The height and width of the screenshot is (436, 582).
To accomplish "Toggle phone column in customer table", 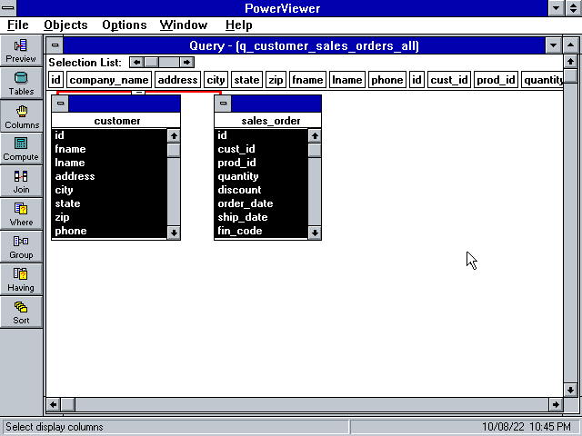I will pos(109,231).
